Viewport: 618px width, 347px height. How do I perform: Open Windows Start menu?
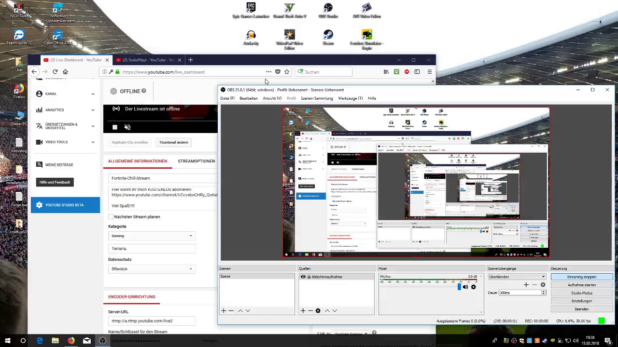coord(8,341)
